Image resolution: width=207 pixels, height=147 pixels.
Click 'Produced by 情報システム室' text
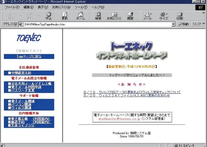coord(132,133)
